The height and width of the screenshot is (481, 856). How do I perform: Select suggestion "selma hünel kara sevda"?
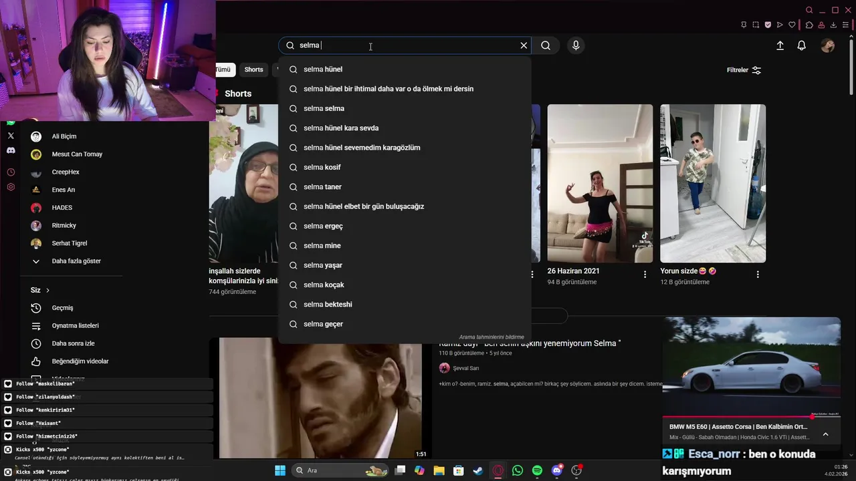[x=405, y=128]
